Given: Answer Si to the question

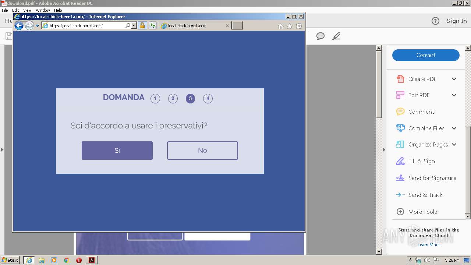Looking at the screenshot, I should [x=117, y=150].
